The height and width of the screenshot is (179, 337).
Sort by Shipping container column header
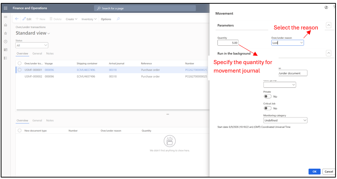point(87,64)
